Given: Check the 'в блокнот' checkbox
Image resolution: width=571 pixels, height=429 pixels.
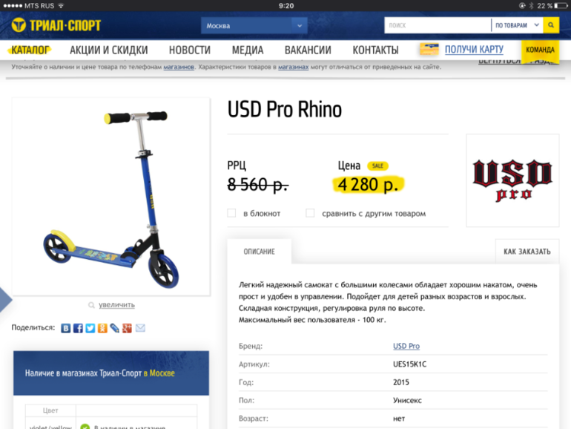Looking at the screenshot, I should (x=231, y=213).
